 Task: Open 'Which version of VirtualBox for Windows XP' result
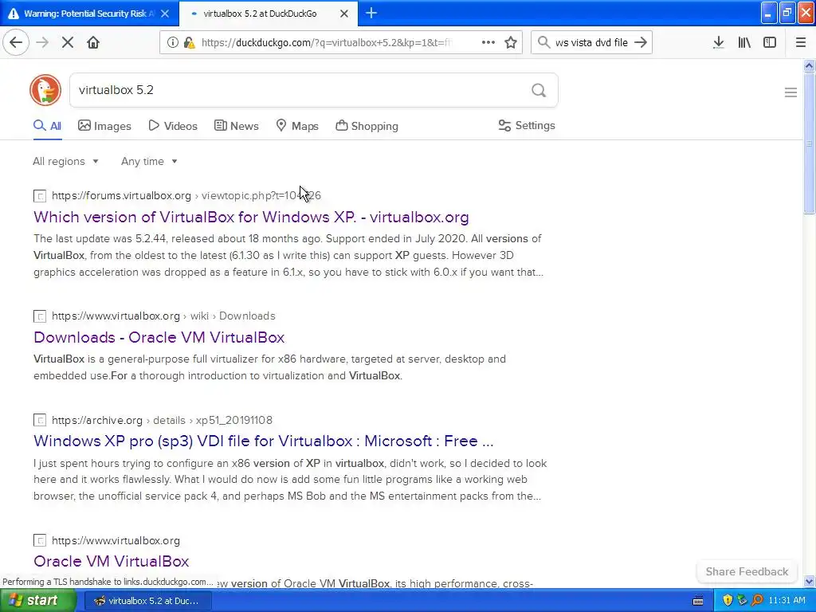coord(251,217)
